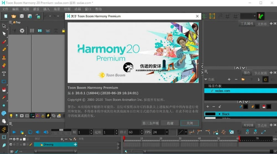Toggle sound scrubbing speaker S icon

point(46,132)
